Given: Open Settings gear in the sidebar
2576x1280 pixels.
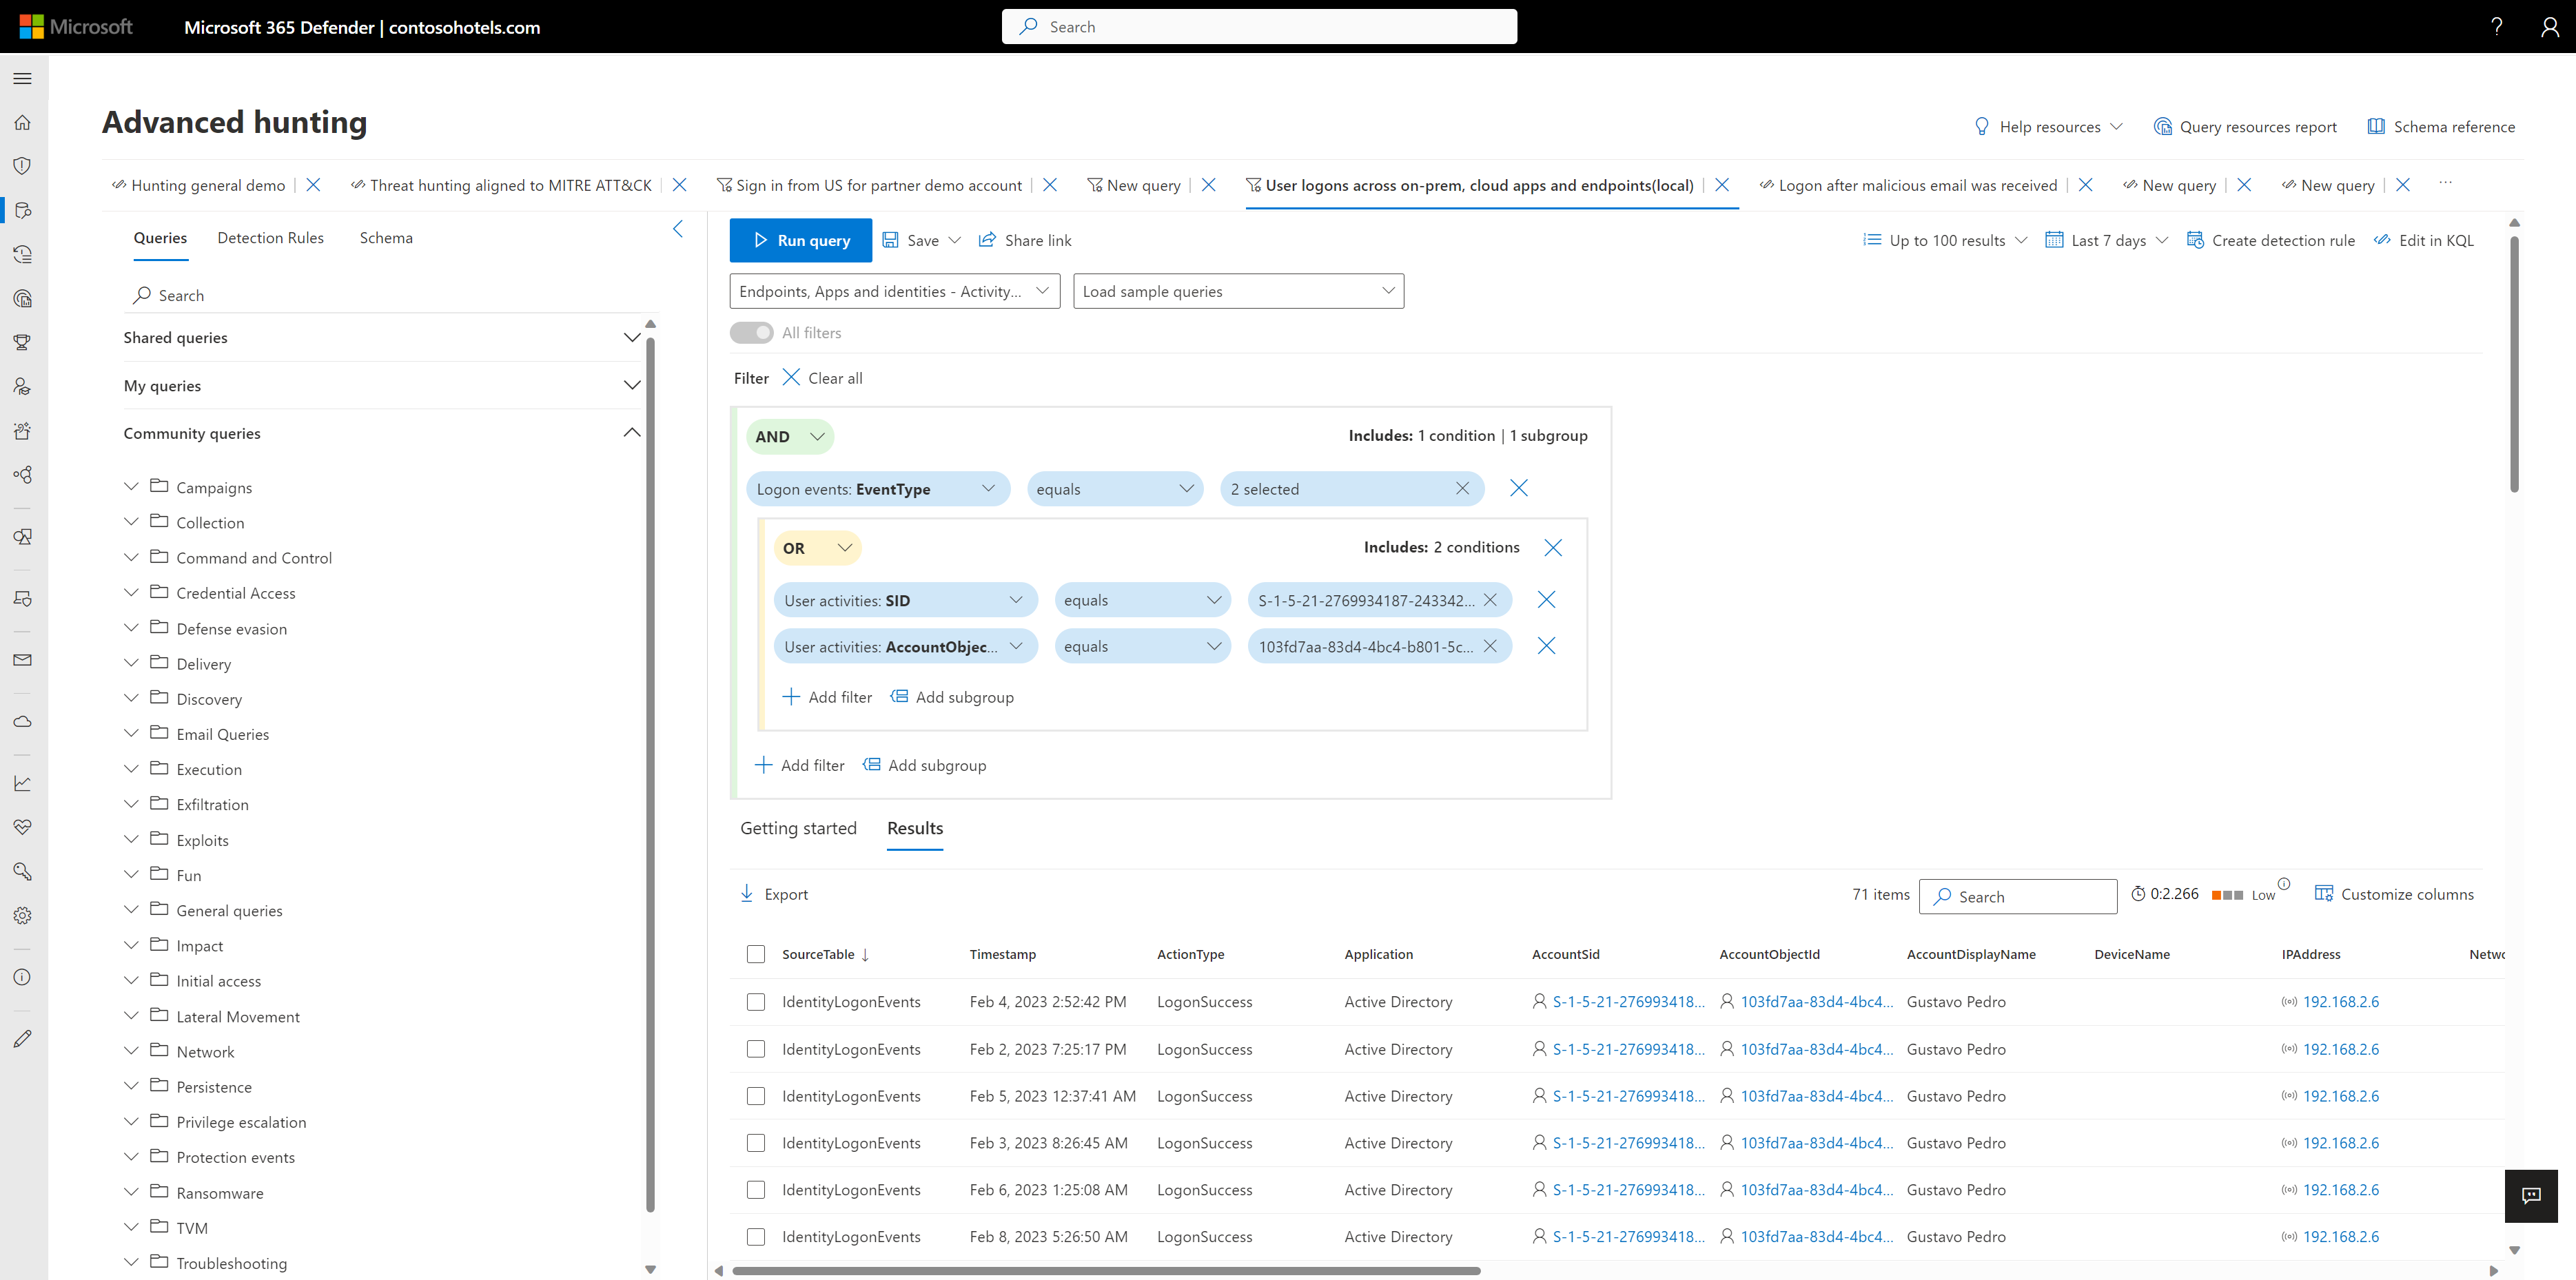Looking at the screenshot, I should [x=22, y=915].
